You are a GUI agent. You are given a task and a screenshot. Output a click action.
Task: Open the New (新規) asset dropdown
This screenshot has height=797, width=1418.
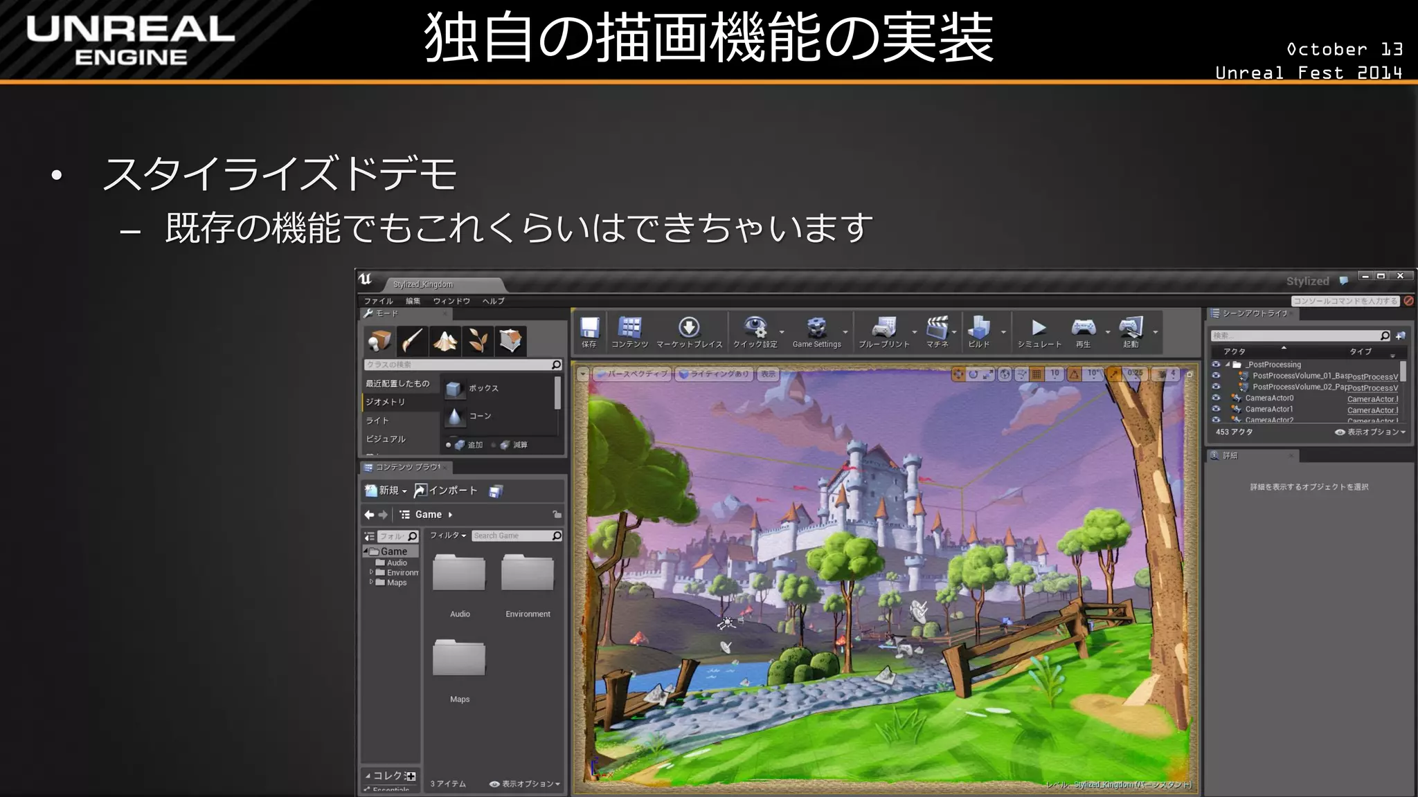click(386, 491)
